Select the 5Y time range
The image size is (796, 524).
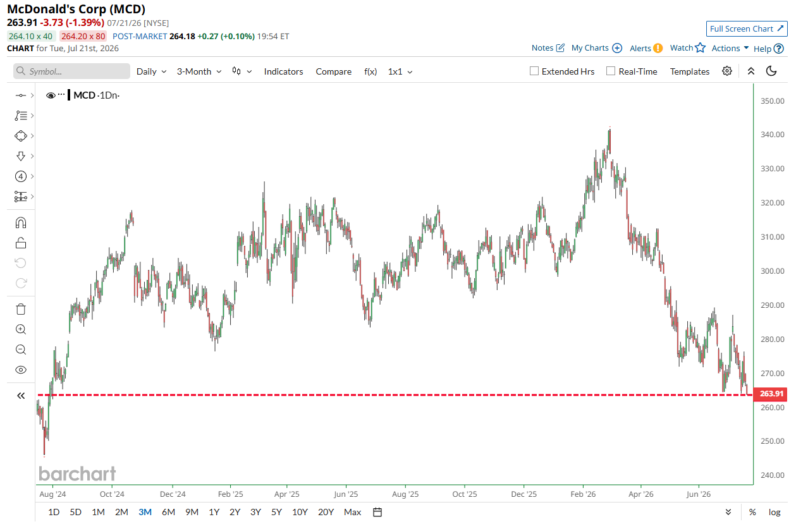point(276,512)
